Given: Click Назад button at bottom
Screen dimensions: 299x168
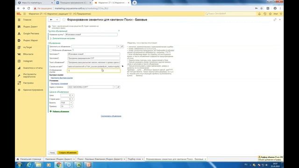Looking at the screenshot, I should 52,153.
